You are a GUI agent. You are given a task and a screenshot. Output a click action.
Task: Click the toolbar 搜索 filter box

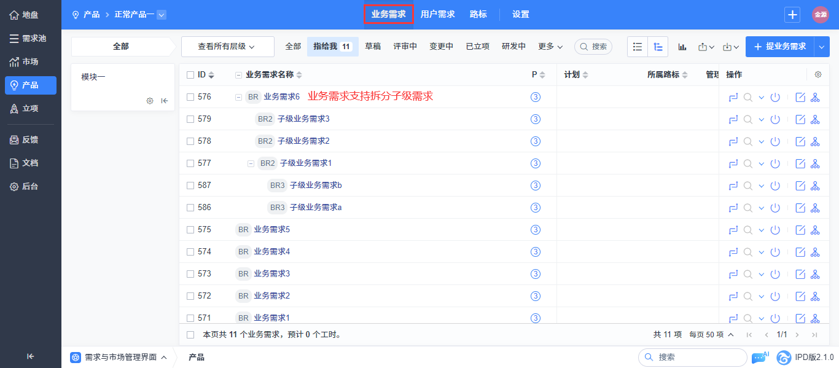(x=593, y=47)
